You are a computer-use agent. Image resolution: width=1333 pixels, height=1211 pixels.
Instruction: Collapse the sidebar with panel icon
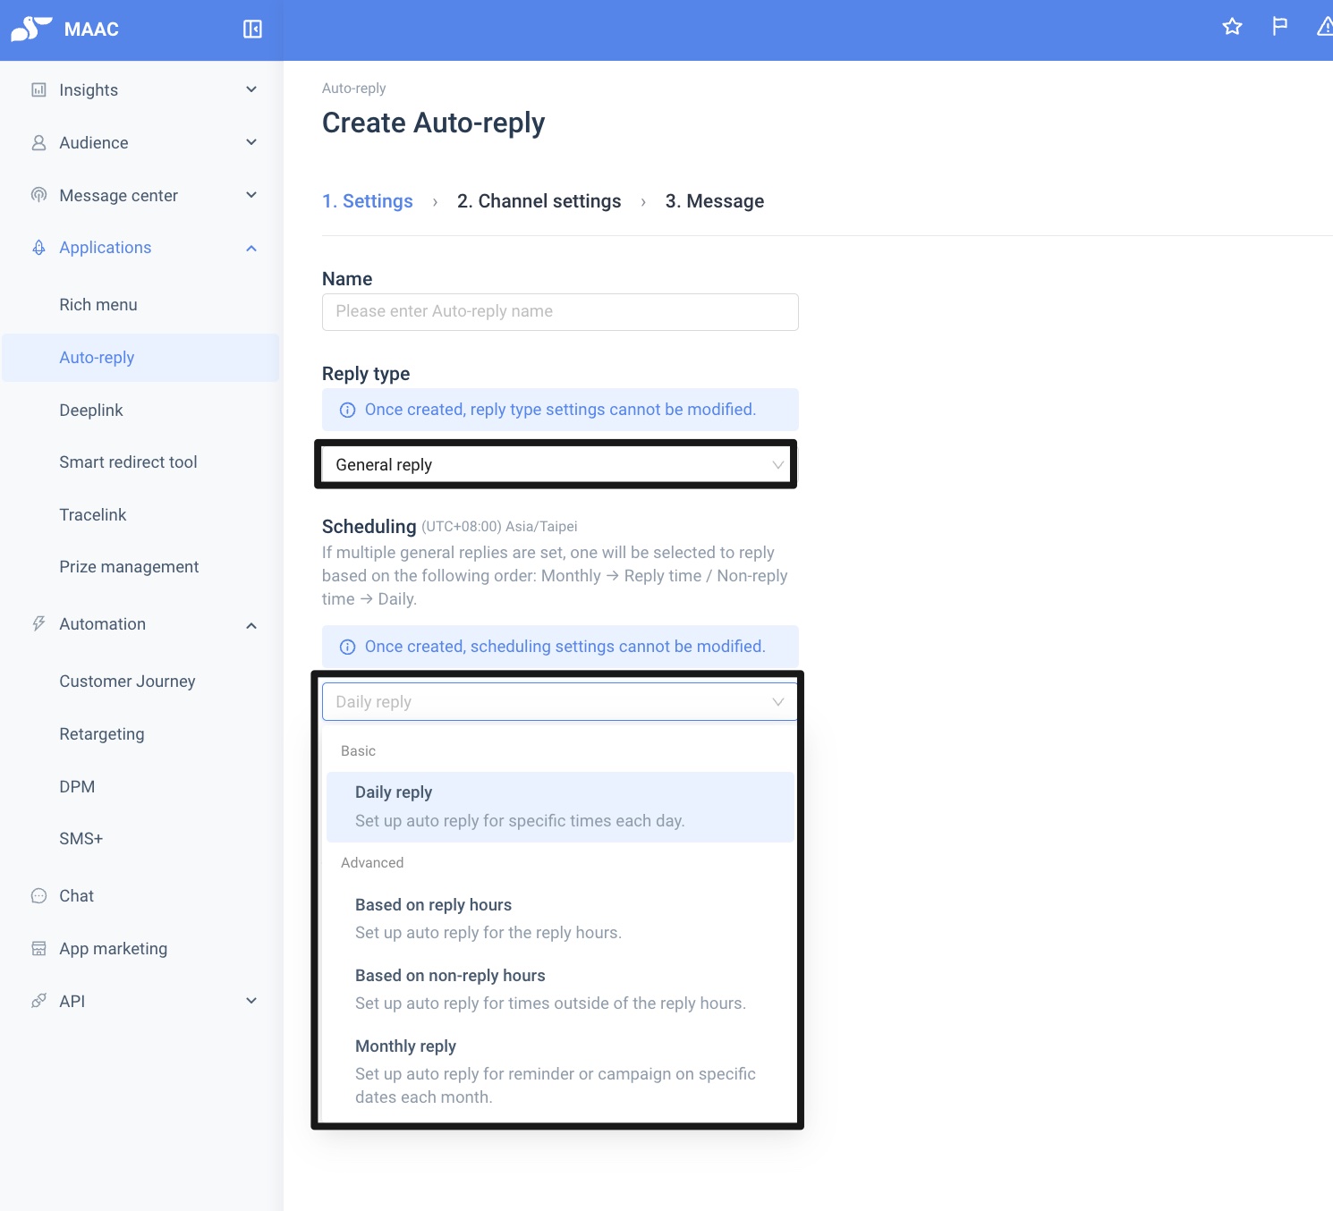[252, 30]
